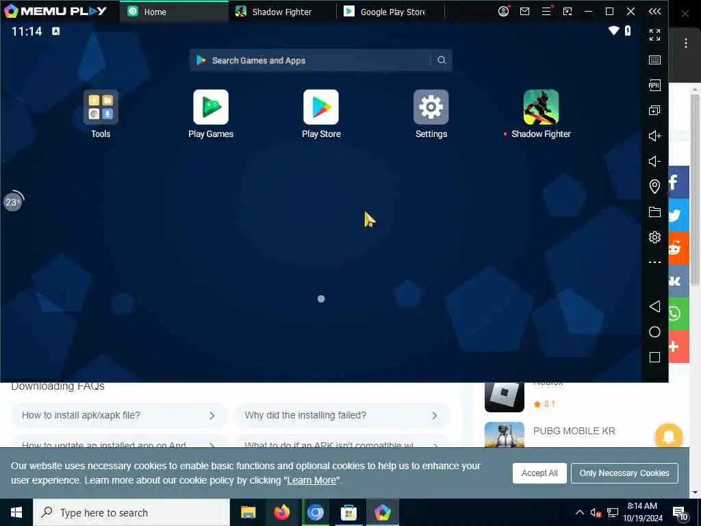Viewport: 701px width, 526px height.
Task: Share on Reddit in browser sidebar
Action: point(678,248)
